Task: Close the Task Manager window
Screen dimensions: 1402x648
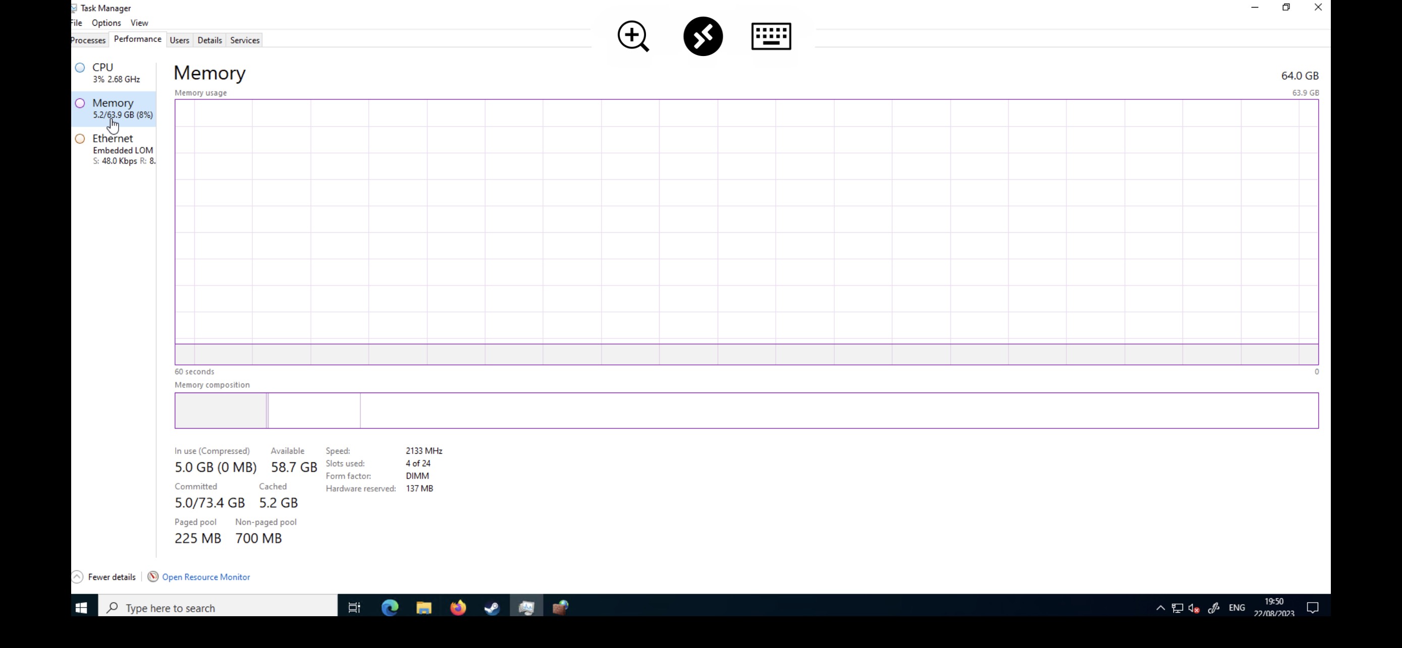Action: 1318,8
